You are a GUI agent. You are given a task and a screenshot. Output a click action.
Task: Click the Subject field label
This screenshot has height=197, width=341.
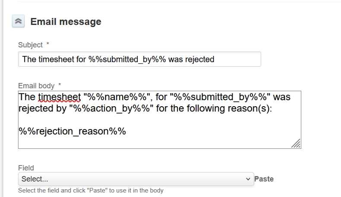tap(30, 45)
